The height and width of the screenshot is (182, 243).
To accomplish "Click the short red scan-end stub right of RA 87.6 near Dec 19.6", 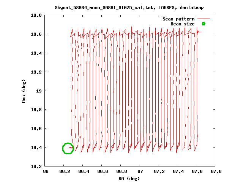I will point(199,32).
